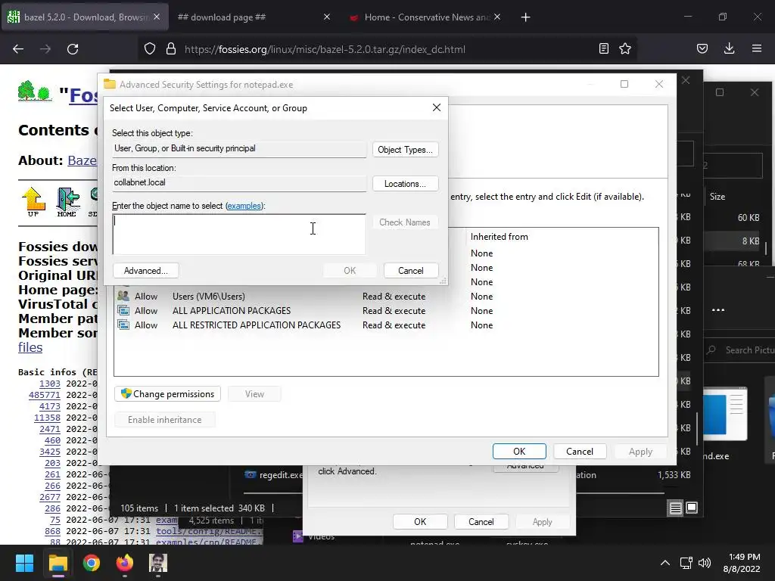The width and height of the screenshot is (775, 581).
Task: Click user group icon beside Users entry
Action: point(123,296)
